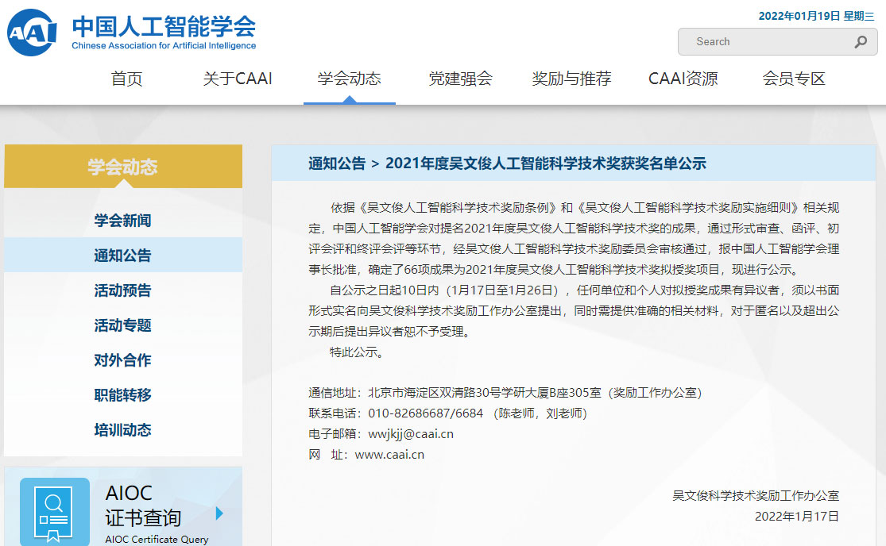
Task: Click the 通知公告 breadcrumb link
Action: pos(338,163)
